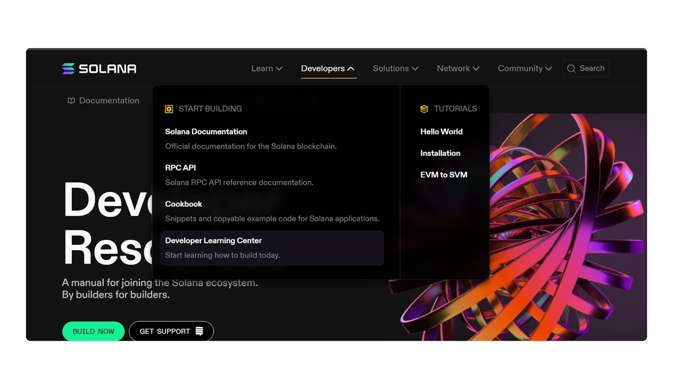Expand the Community menu chevron
Screen dimensions: 673x379
[x=548, y=69]
